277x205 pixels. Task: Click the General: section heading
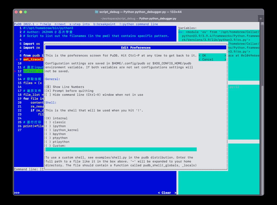click(x=53, y=79)
